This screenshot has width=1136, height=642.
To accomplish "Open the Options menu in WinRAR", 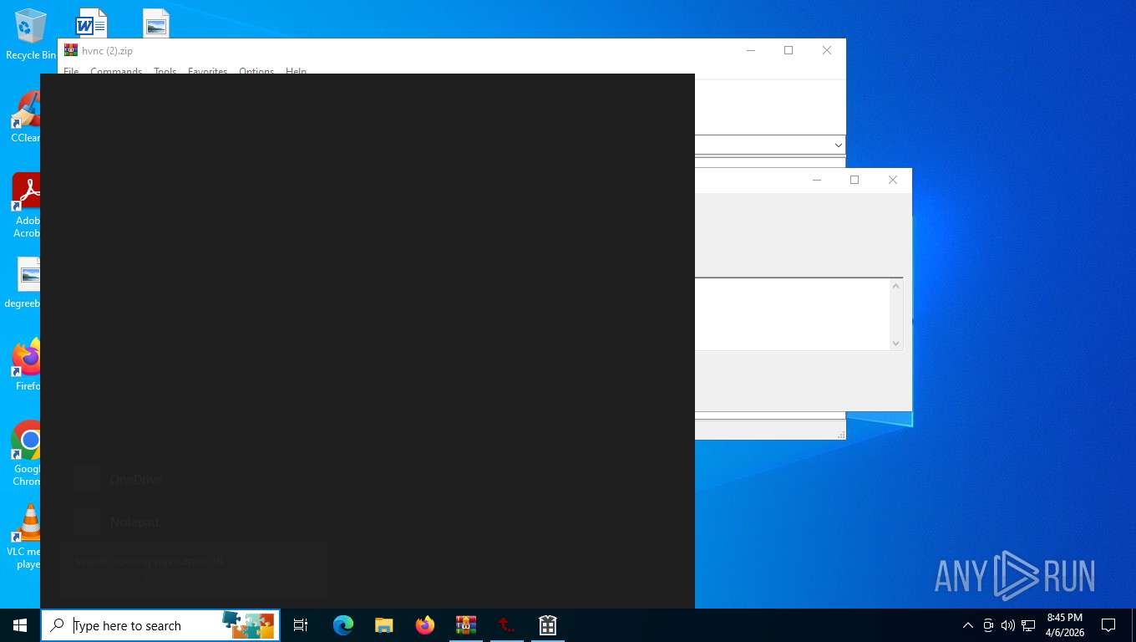I will 256,71.
